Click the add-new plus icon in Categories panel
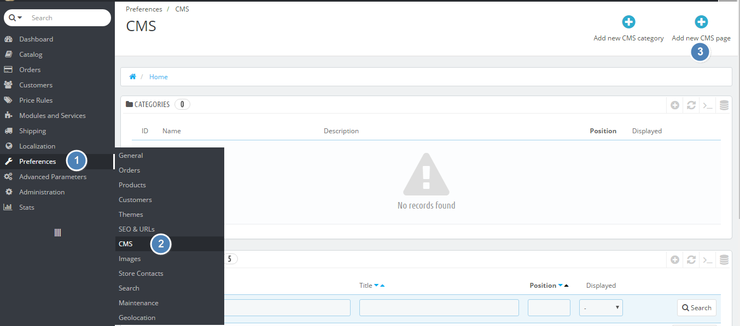The image size is (740, 326). (x=675, y=105)
